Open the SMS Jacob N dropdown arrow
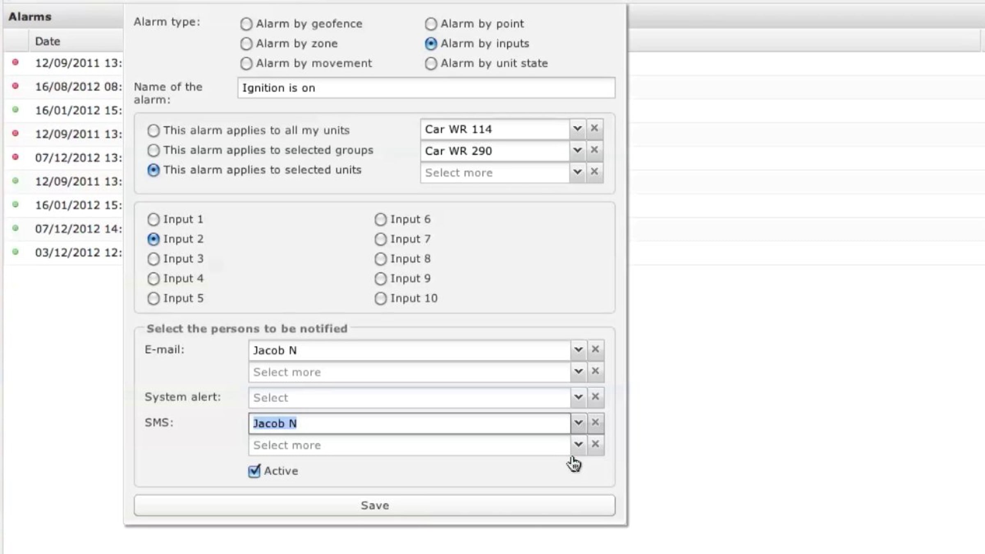This screenshot has height=554, width=985. tap(578, 423)
